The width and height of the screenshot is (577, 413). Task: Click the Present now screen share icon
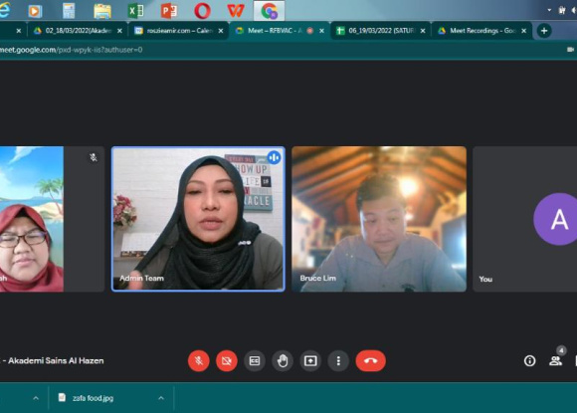pyautogui.click(x=310, y=360)
